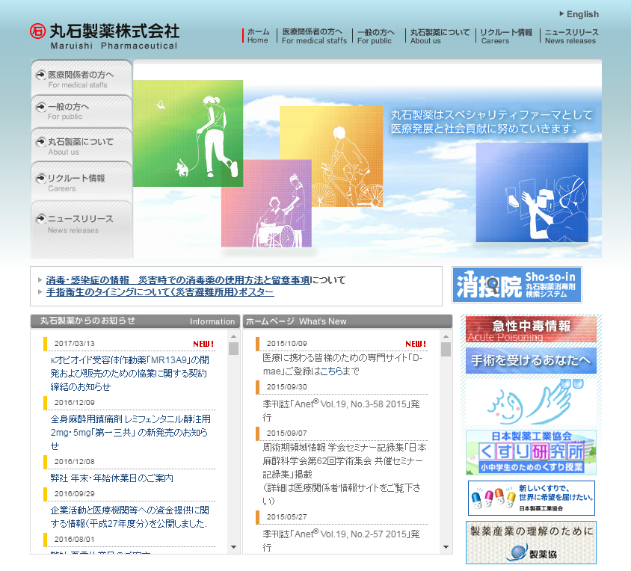This screenshot has width=631, height=571.
Task: Switch to English language version
Action: click(582, 14)
